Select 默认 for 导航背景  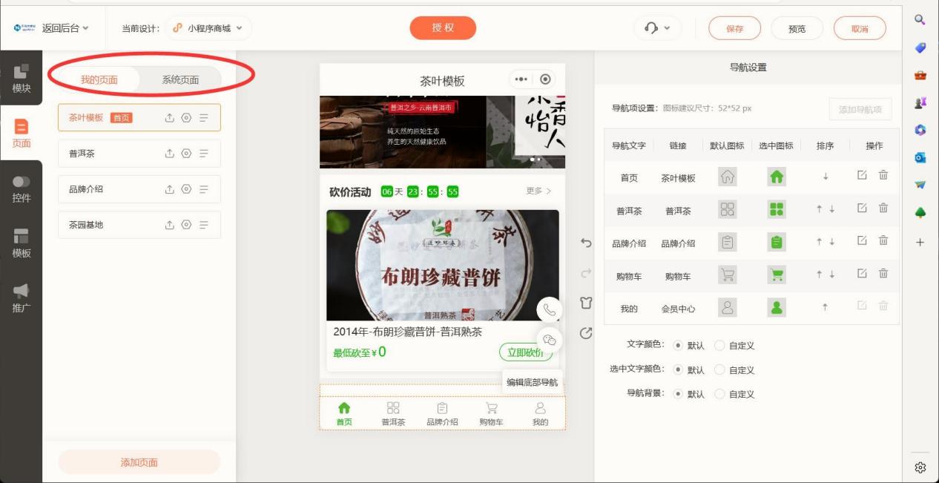point(677,395)
